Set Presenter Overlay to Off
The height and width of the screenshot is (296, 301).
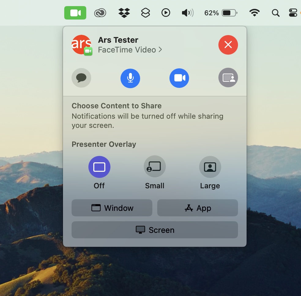[99, 167]
